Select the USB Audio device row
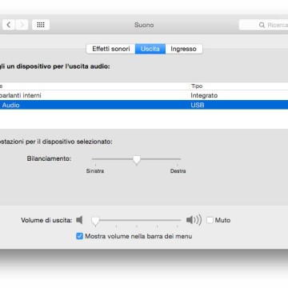The height and width of the screenshot is (288, 288). tap(144, 105)
